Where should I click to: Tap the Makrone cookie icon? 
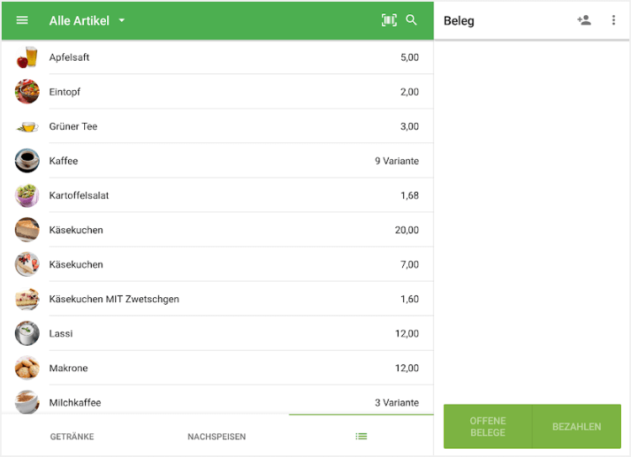point(27,368)
